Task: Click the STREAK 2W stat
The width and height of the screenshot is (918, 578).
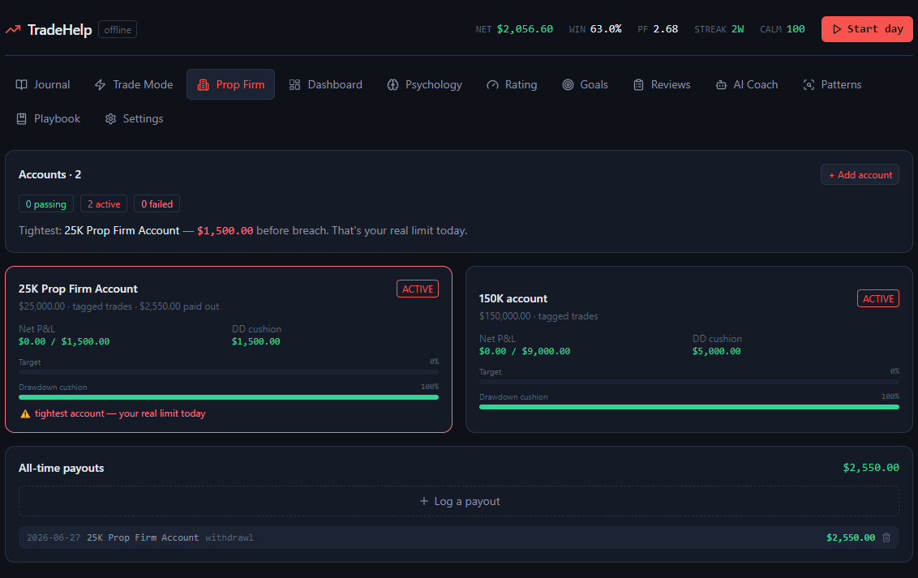Action: [x=719, y=29]
